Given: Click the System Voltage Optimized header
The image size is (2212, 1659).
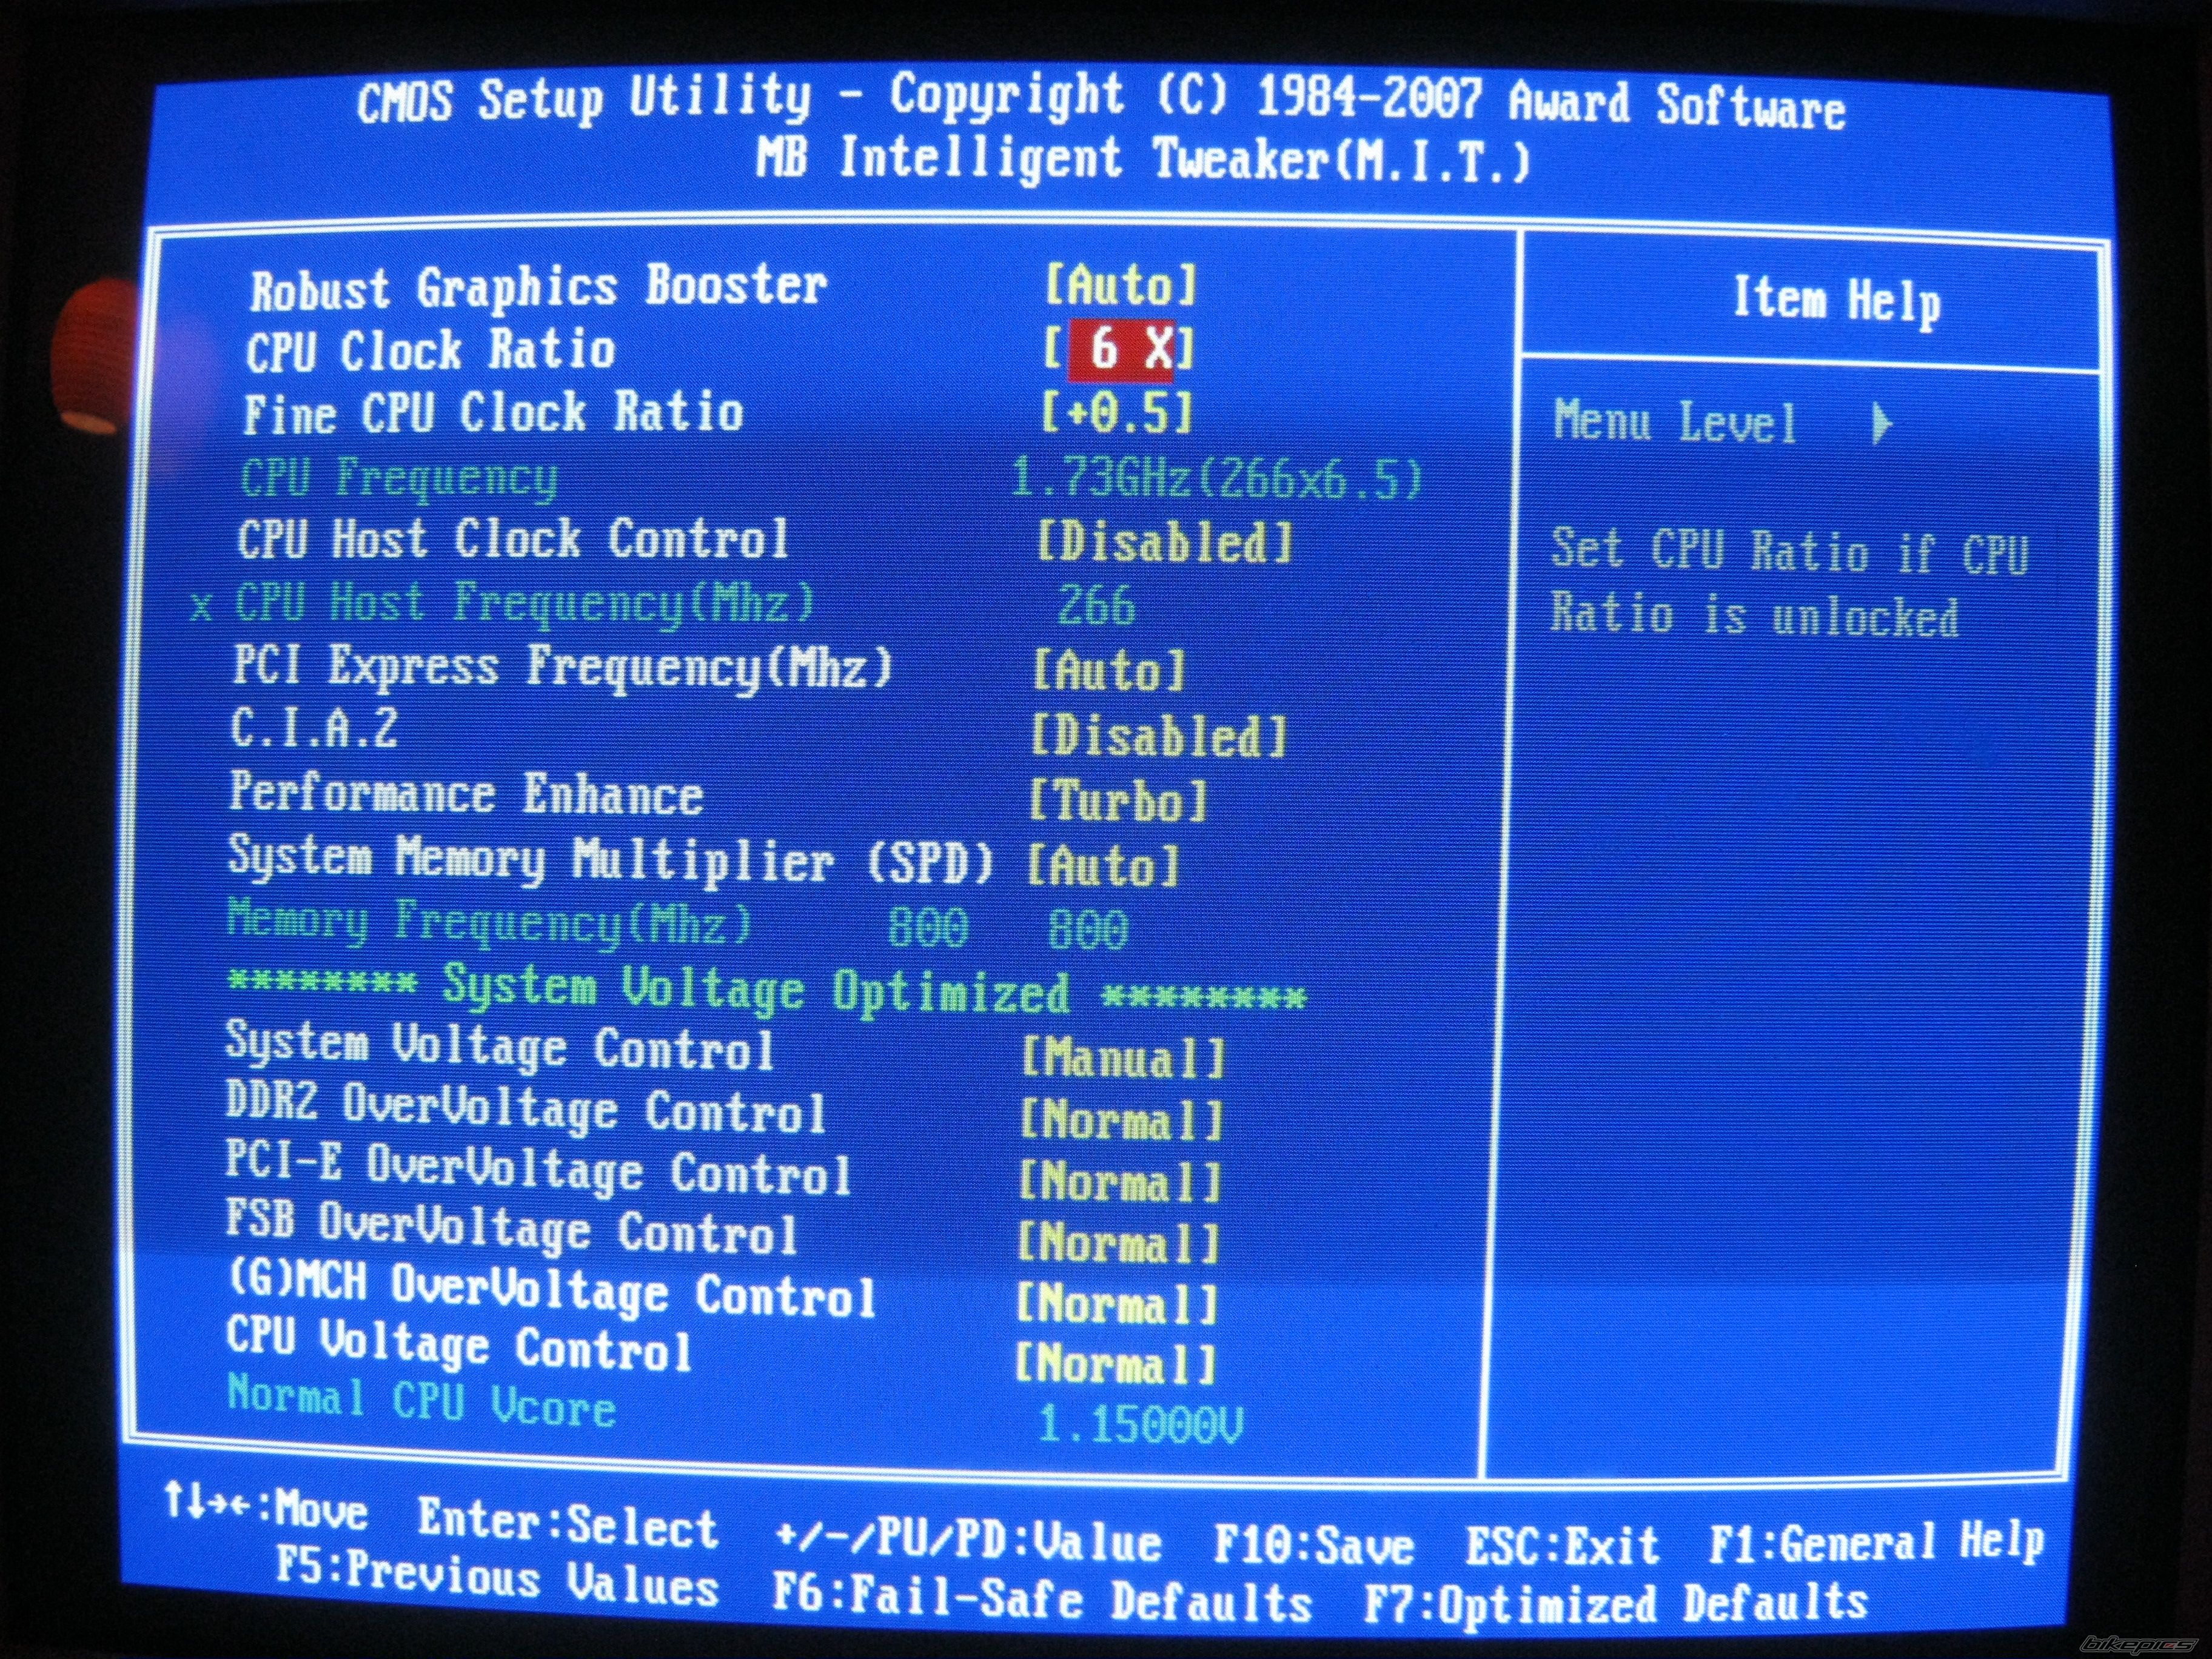Looking at the screenshot, I should [x=766, y=989].
